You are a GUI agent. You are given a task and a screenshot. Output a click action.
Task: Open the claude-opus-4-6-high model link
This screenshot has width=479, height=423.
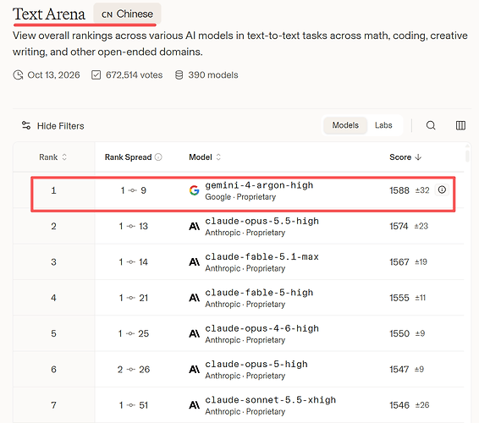(262, 328)
